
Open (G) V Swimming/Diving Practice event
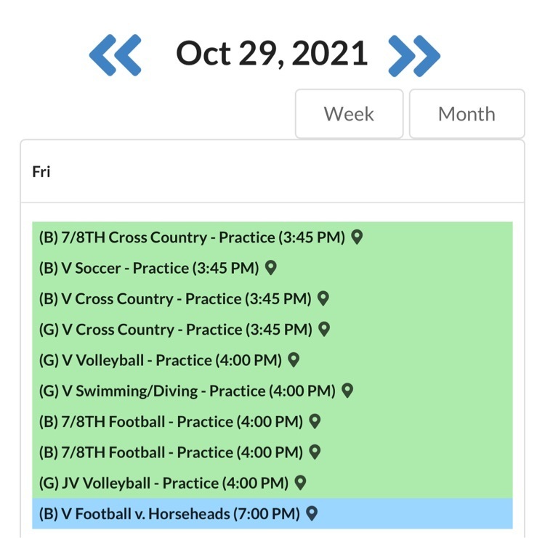pyautogui.click(x=187, y=391)
